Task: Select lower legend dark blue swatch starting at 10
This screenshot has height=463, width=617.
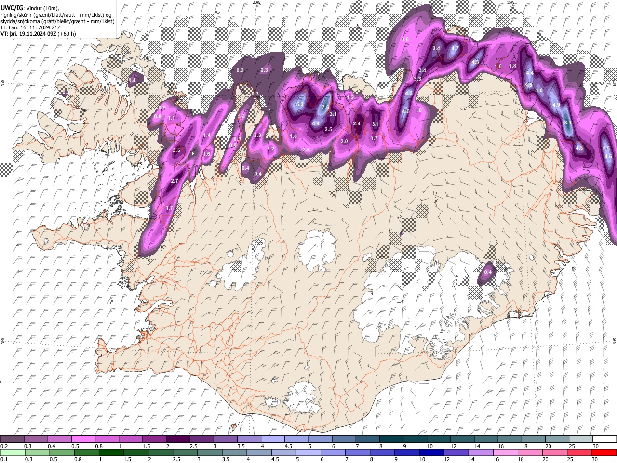Action: tap(432, 453)
